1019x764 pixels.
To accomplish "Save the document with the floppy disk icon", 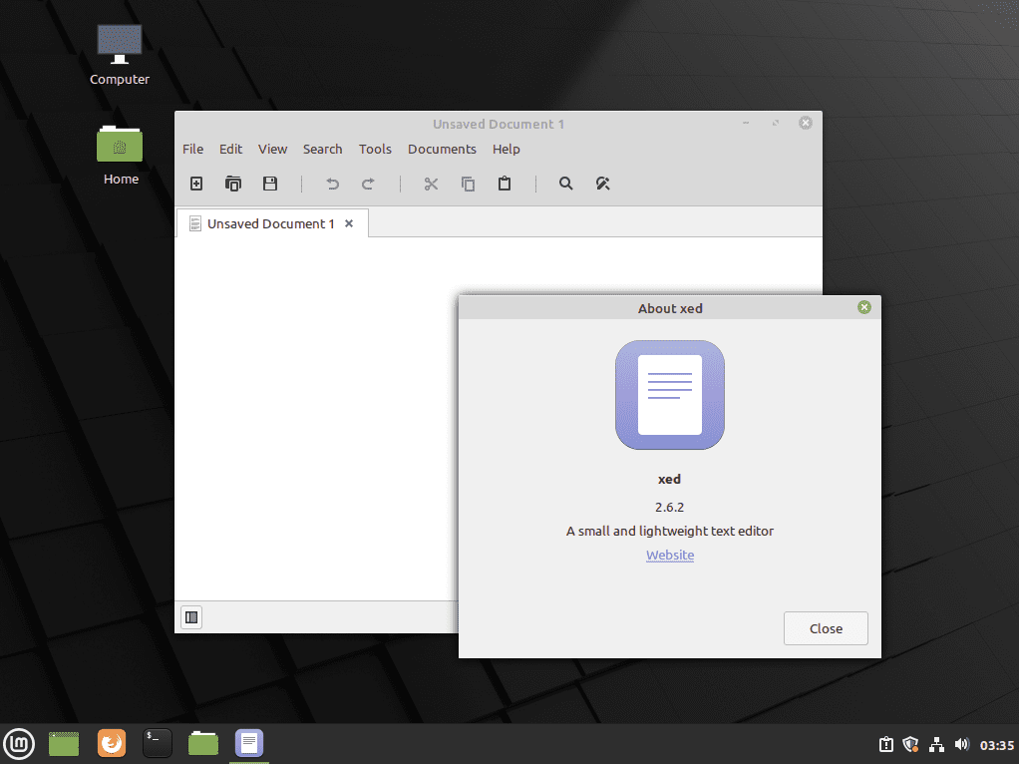I will (x=269, y=184).
